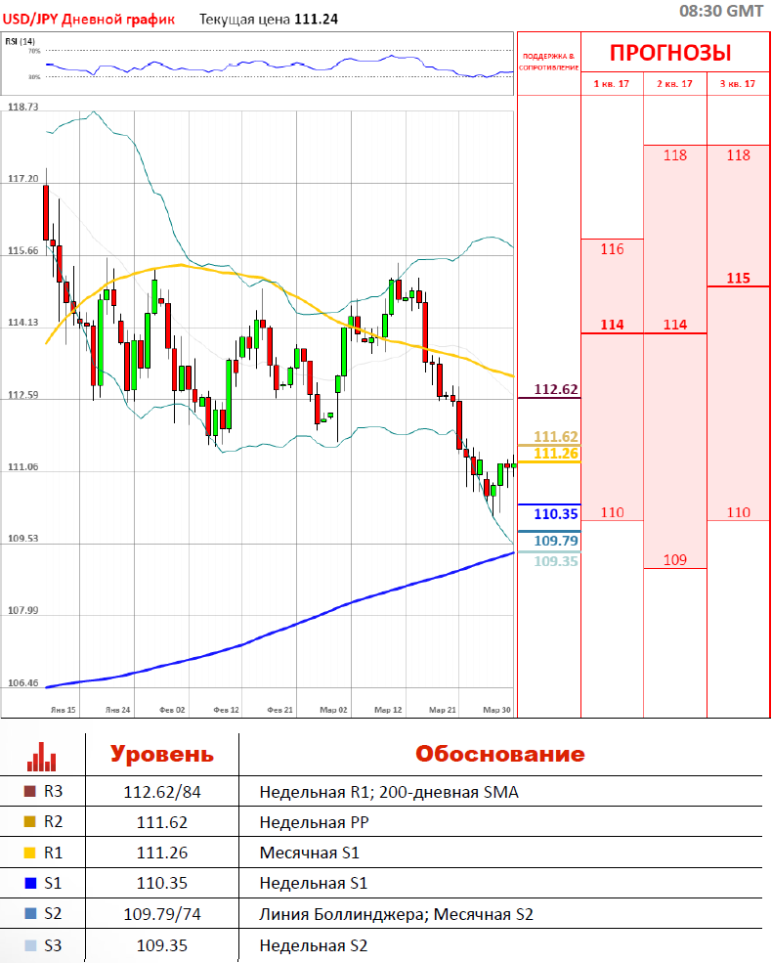Viewport: 772px width, 963px height.
Task: Select the 109.79 support price marker
Action: 556,540
